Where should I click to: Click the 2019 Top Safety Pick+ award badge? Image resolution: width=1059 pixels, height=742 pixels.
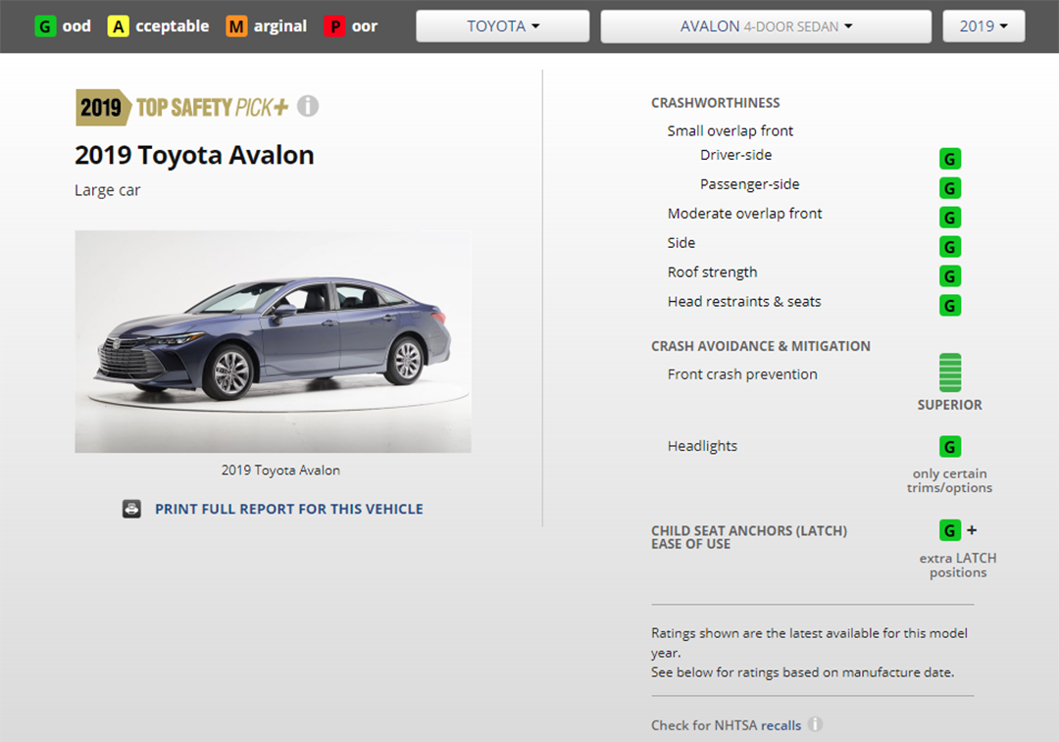[182, 107]
